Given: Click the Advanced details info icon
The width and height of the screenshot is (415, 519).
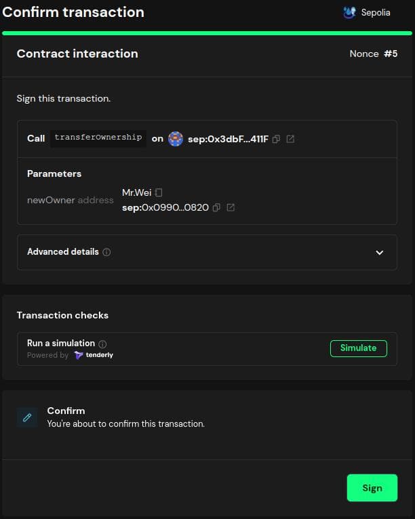Looking at the screenshot, I should coord(106,252).
